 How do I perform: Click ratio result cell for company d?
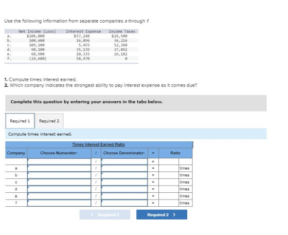[x=169, y=189]
